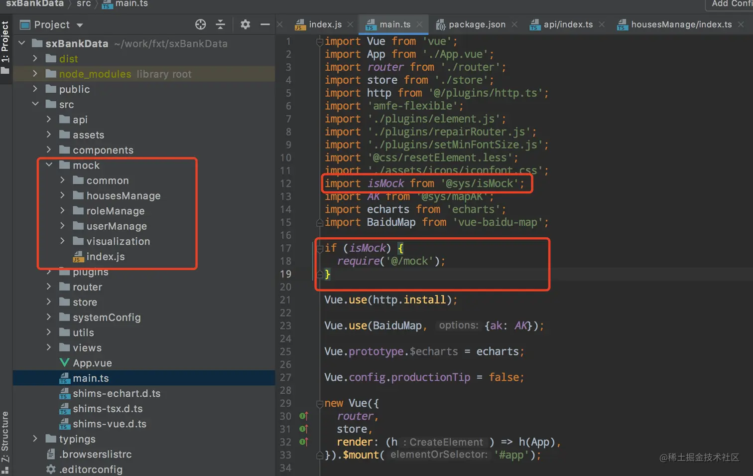Select the .editorconfig file
This screenshot has height=476, width=753.
click(x=84, y=470)
